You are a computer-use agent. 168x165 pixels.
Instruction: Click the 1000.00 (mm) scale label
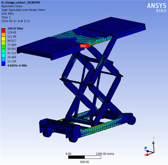105,154
